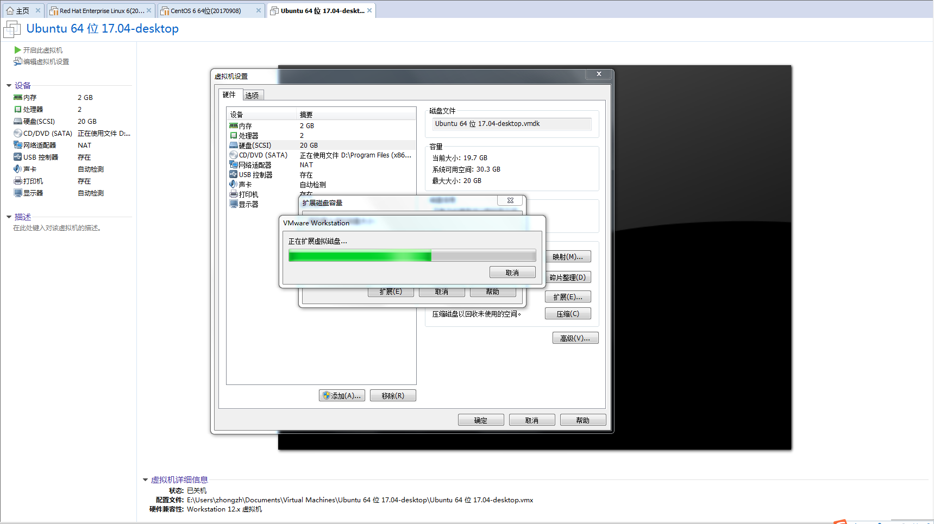Click 开启此虚拟机 link
The image size is (934, 524).
tap(43, 50)
